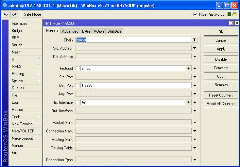Click the Apply button

click(221, 49)
